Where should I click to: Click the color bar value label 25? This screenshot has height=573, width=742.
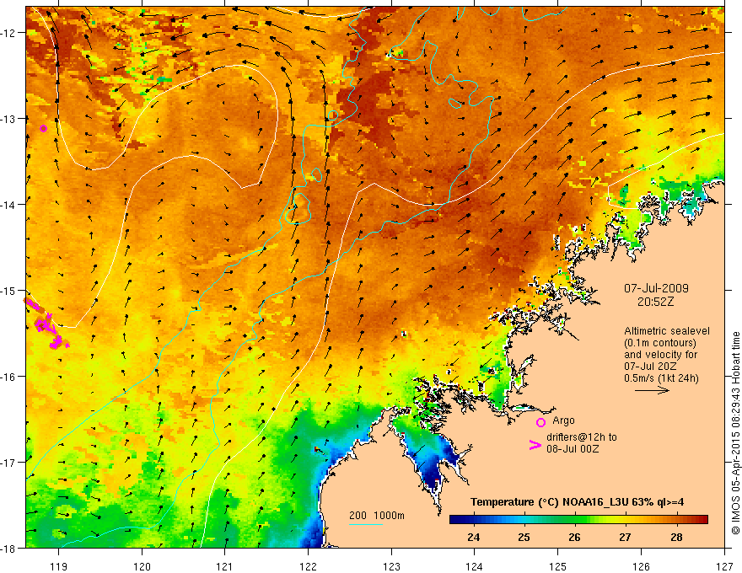pos(524,537)
